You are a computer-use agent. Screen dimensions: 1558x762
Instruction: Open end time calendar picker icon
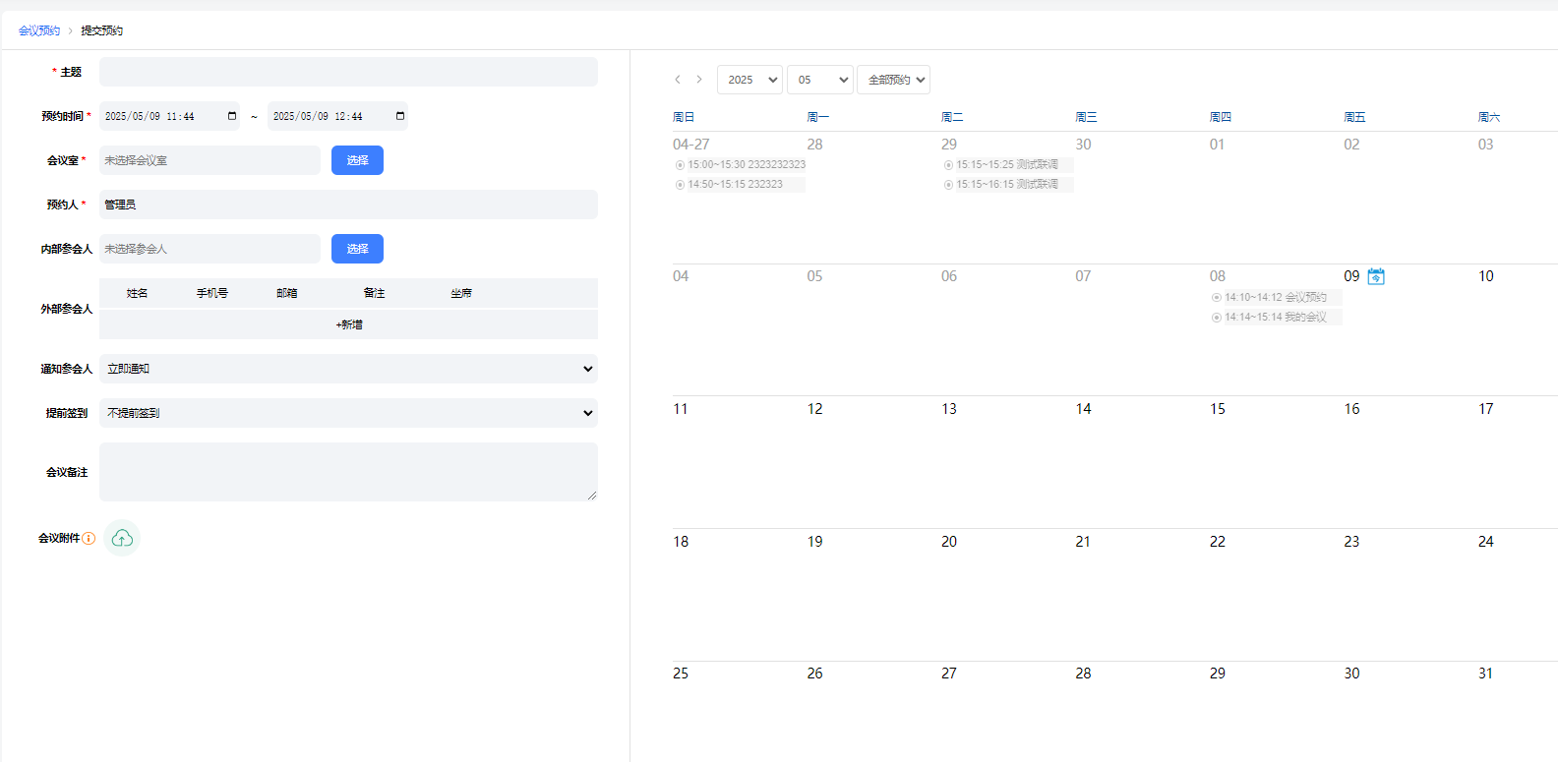(x=400, y=116)
